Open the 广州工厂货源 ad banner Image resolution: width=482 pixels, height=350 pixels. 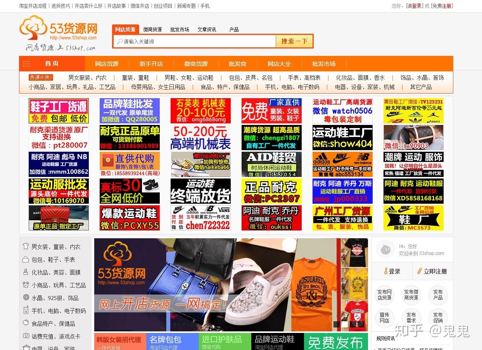[x=342, y=218]
